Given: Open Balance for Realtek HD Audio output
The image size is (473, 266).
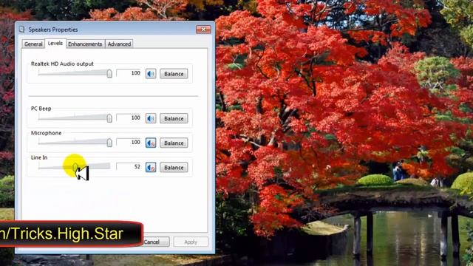Looking at the screenshot, I should (174, 74).
